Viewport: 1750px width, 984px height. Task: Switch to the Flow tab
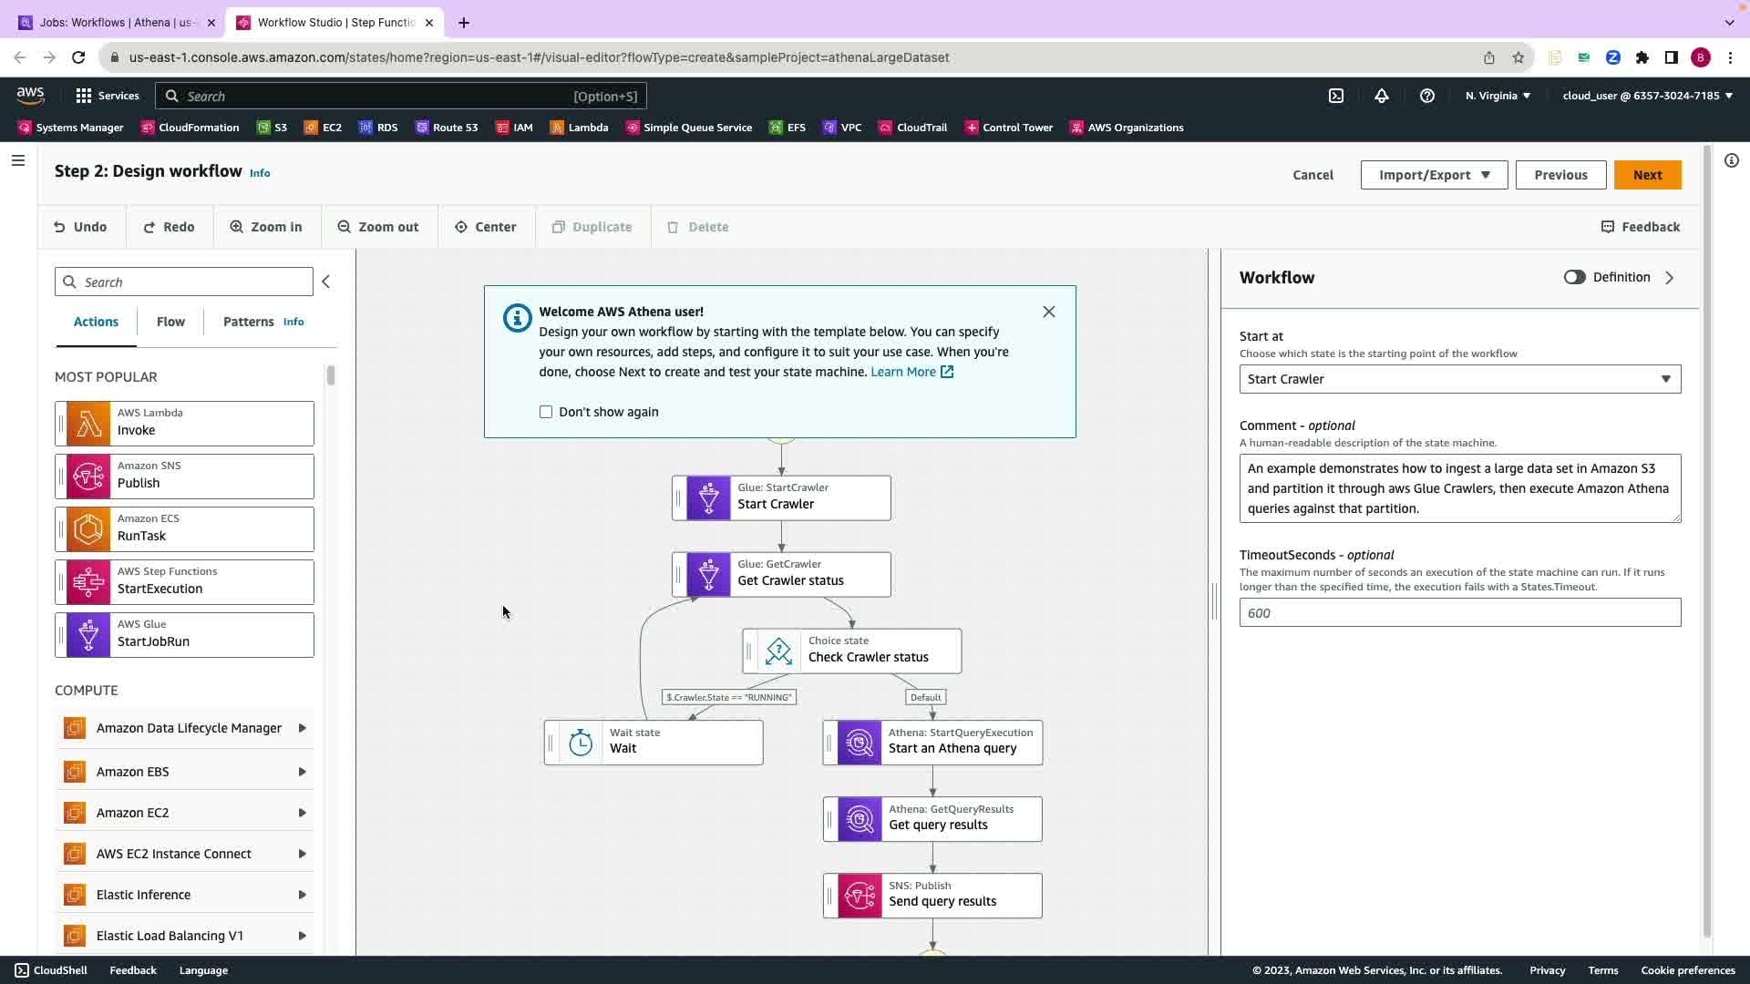170,322
